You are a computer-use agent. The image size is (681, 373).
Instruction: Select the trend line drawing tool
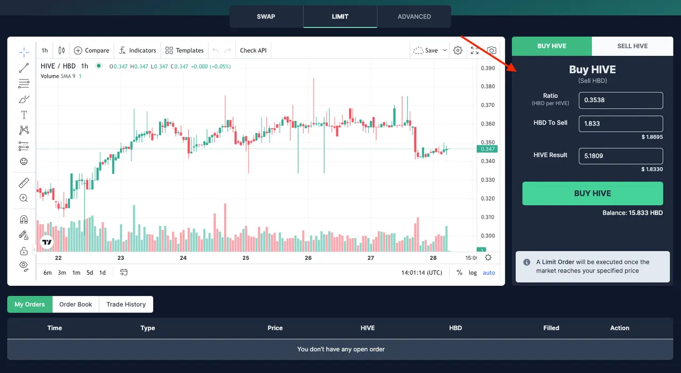pos(24,68)
